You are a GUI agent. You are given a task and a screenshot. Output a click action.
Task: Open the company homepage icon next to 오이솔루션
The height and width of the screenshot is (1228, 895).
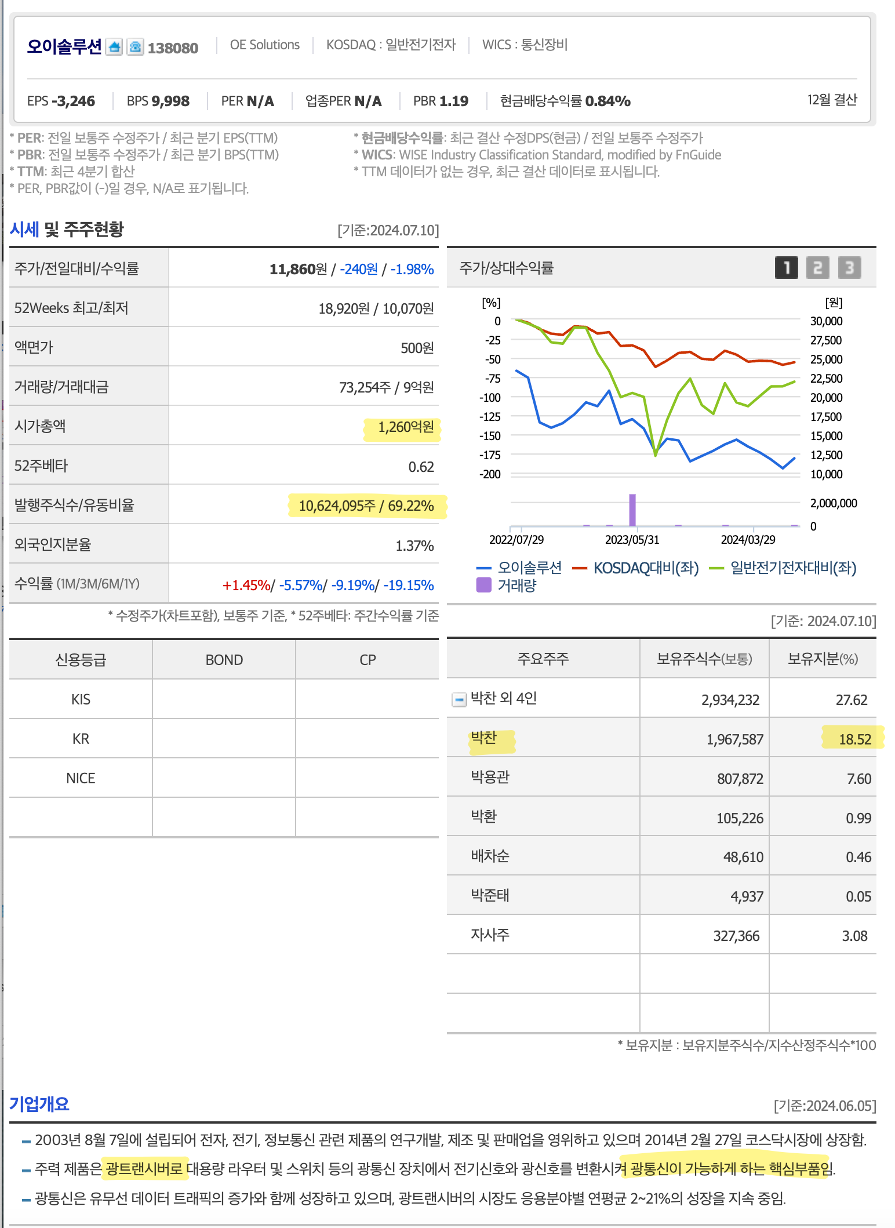(x=115, y=47)
